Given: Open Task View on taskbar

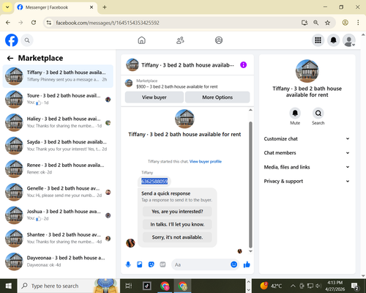Looking at the screenshot, I should tap(129, 286).
